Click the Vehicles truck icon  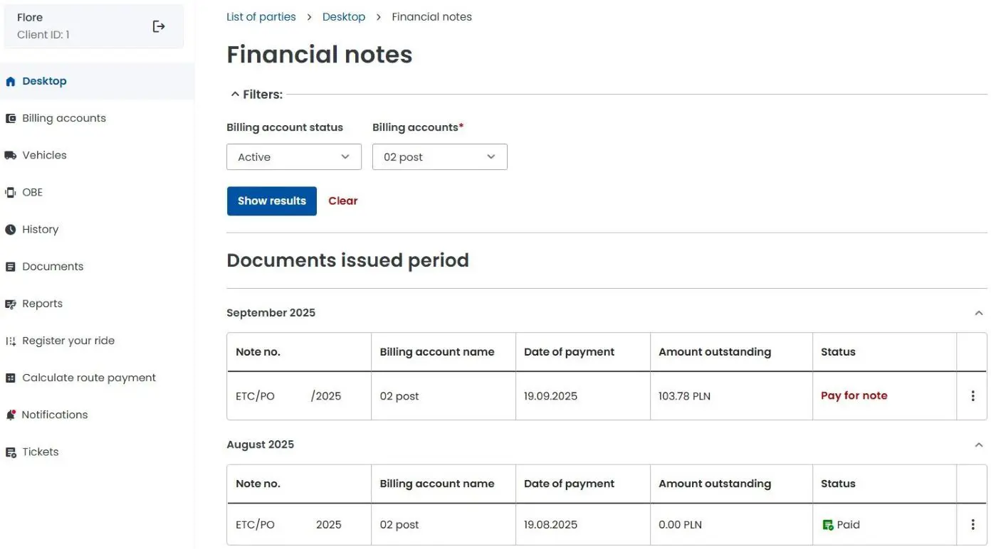[x=11, y=156]
